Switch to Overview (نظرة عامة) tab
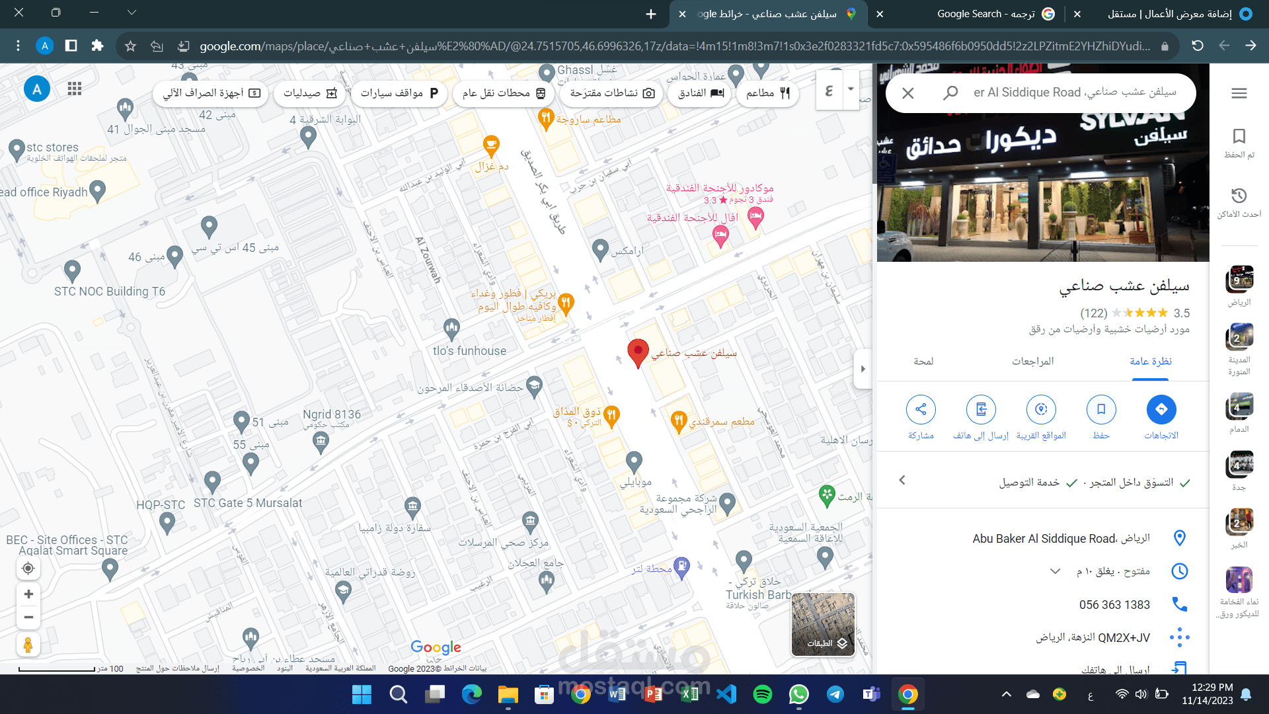This screenshot has width=1269, height=714. (1150, 362)
